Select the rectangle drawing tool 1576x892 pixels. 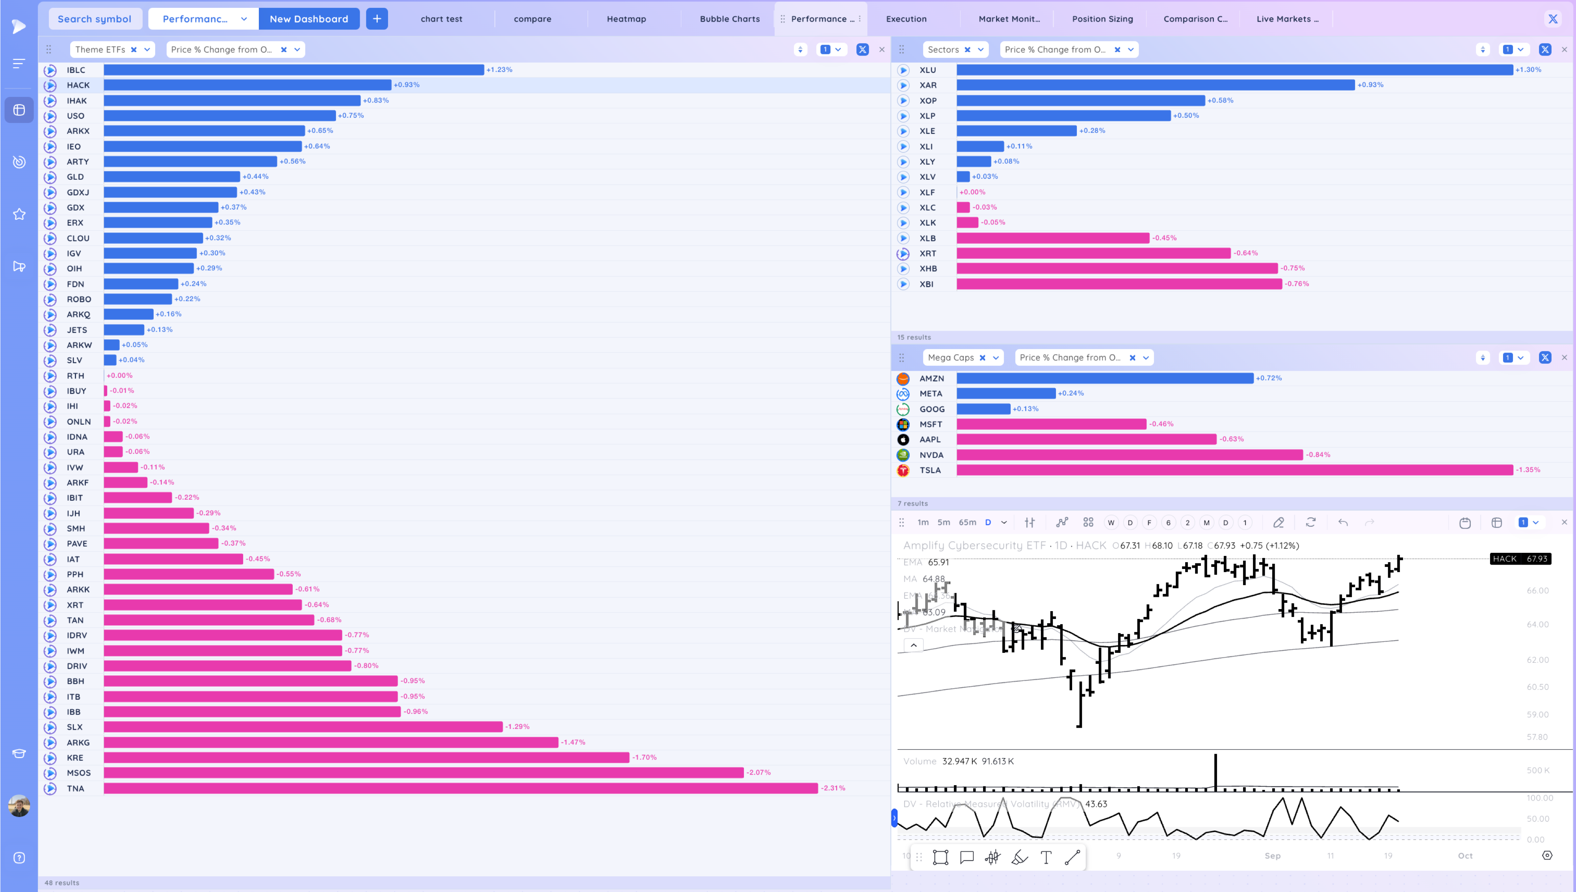tap(940, 857)
